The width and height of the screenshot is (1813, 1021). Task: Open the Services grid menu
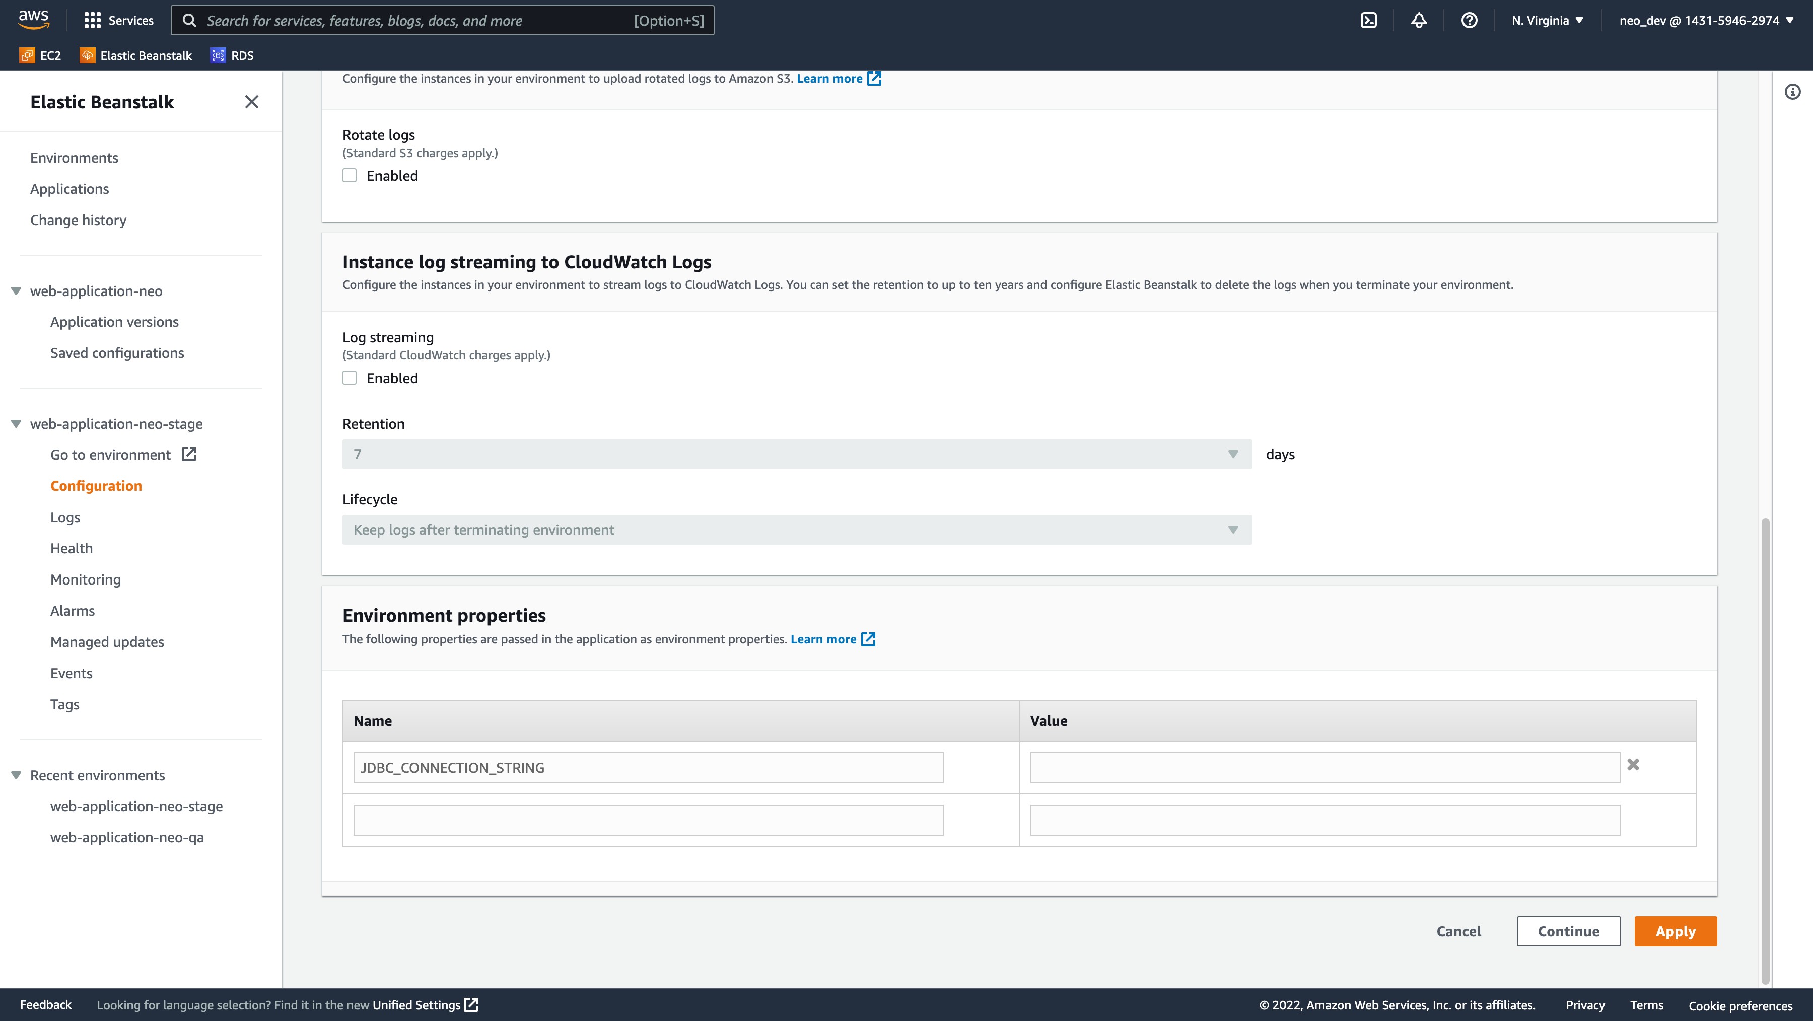click(118, 21)
